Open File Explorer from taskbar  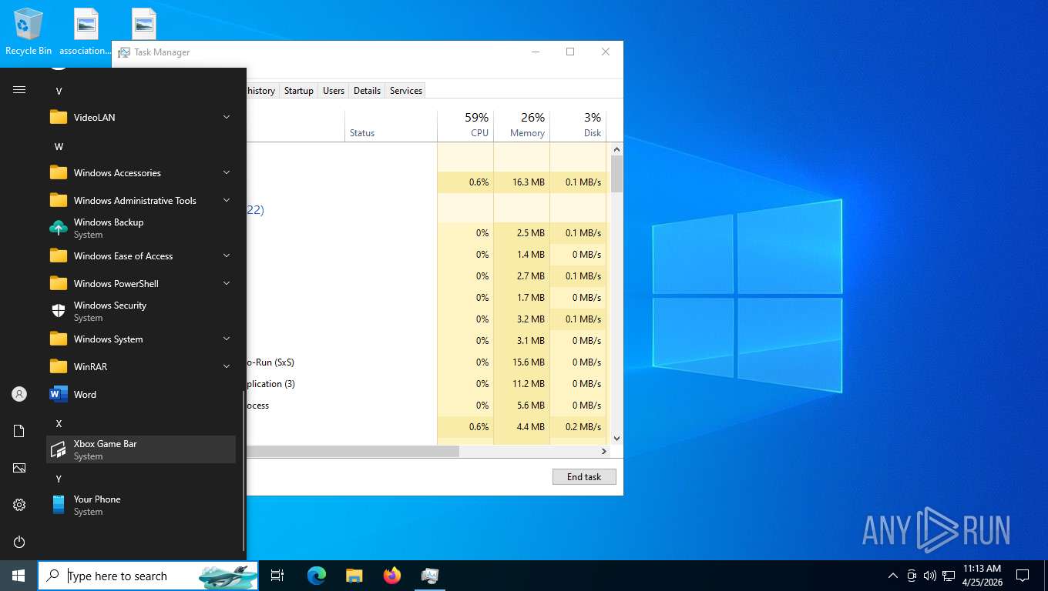click(354, 576)
